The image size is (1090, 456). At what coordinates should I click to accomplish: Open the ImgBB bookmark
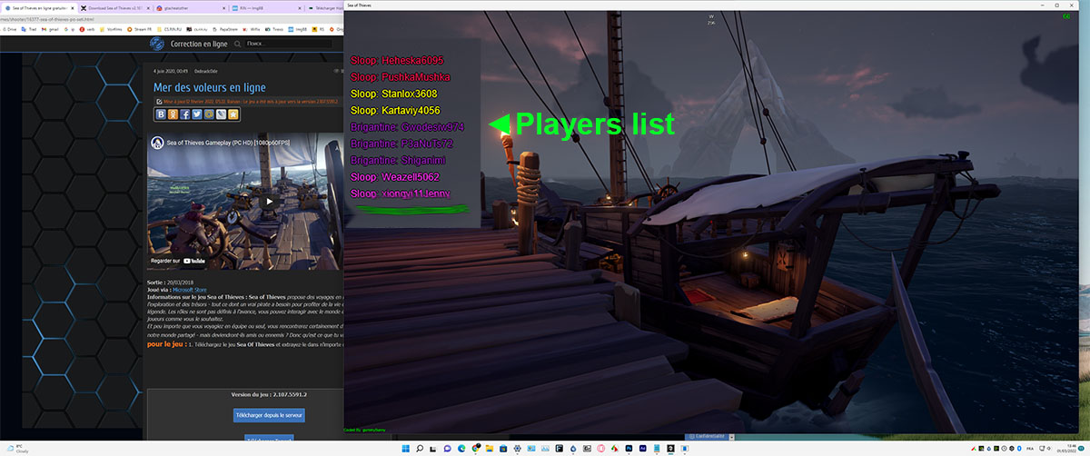click(x=298, y=29)
